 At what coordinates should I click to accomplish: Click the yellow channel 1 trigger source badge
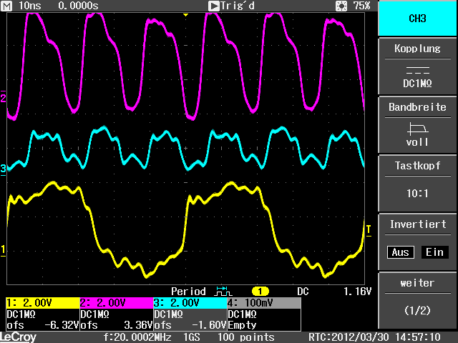point(260,292)
